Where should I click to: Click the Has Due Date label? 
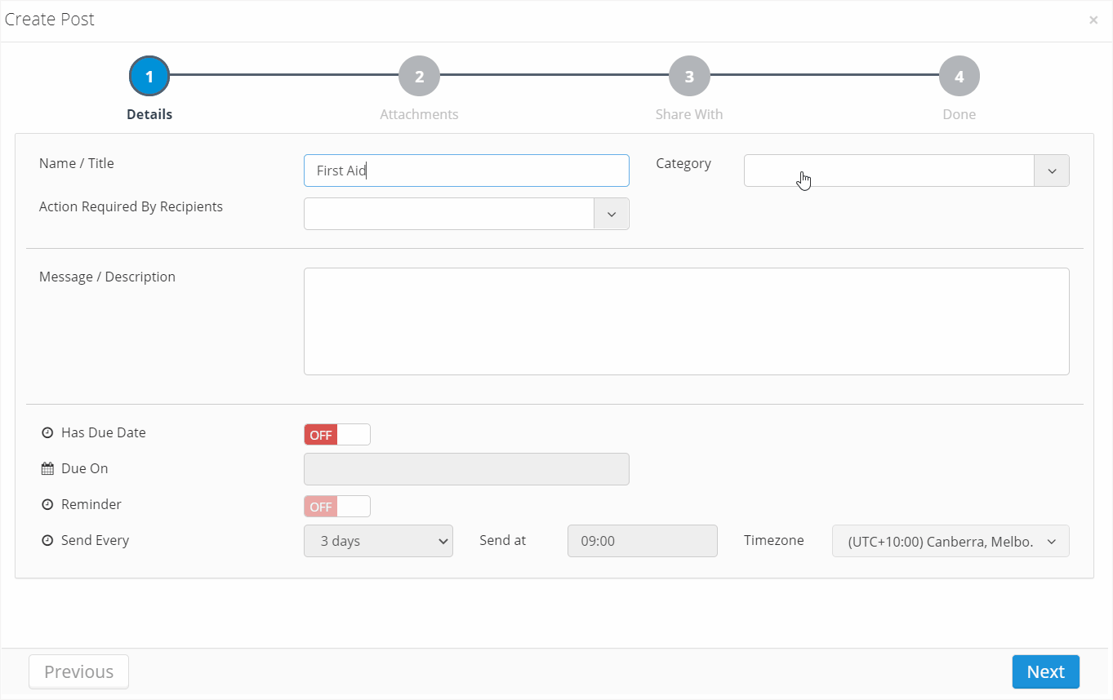(104, 432)
